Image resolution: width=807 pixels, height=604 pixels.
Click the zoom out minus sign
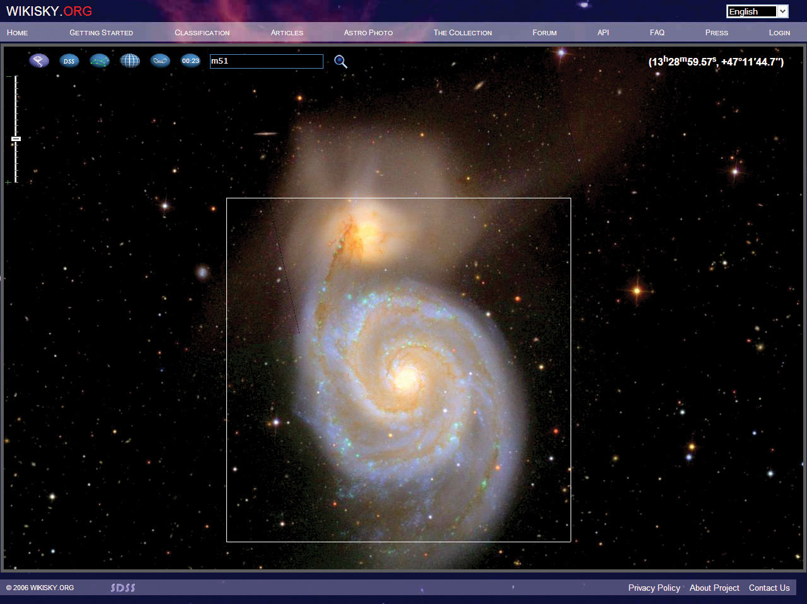(9, 77)
